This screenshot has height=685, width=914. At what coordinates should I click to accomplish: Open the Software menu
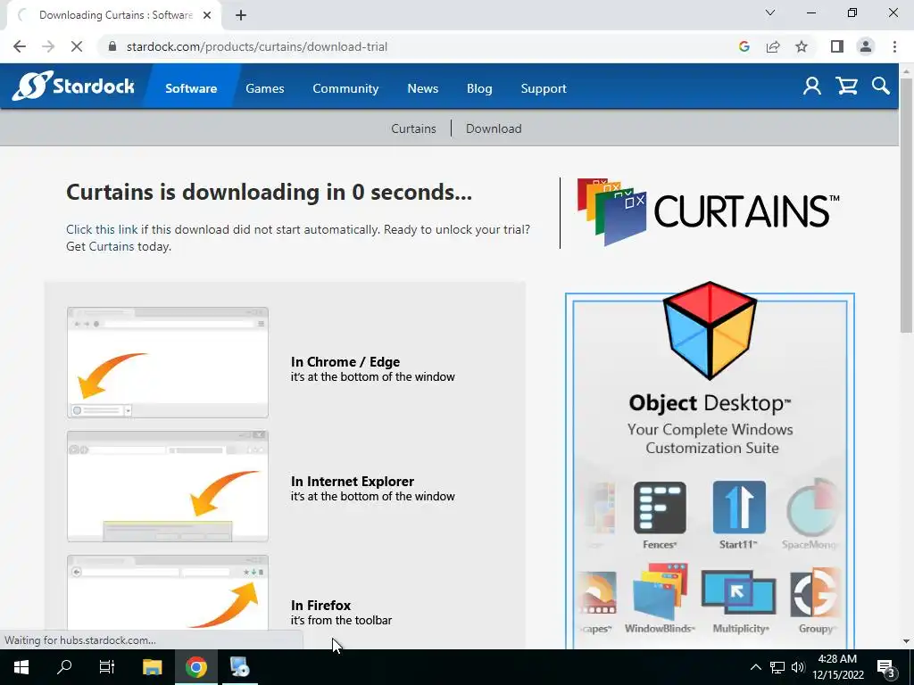191,88
